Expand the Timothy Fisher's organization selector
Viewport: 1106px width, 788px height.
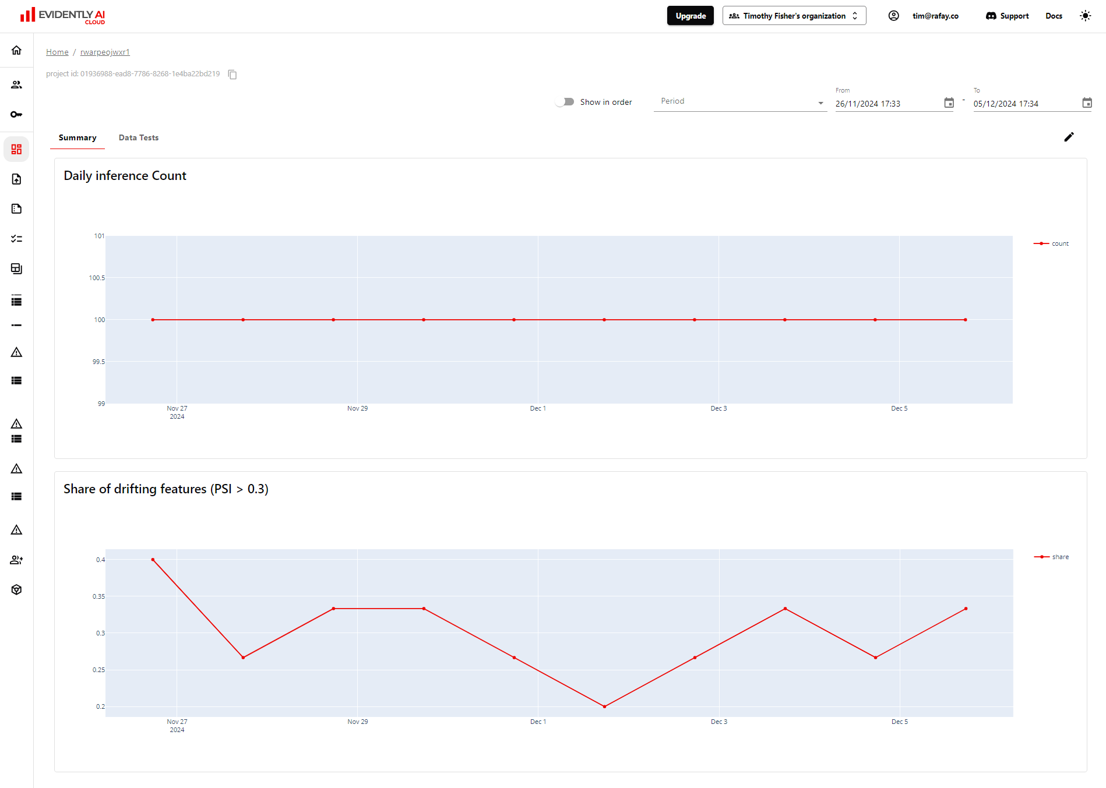[794, 16]
